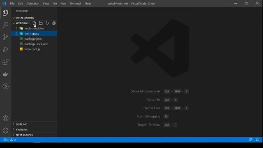Open the Help menu

click(88, 3)
